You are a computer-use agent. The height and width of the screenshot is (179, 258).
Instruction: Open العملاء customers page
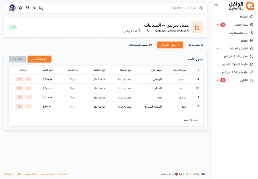click(x=247, y=41)
